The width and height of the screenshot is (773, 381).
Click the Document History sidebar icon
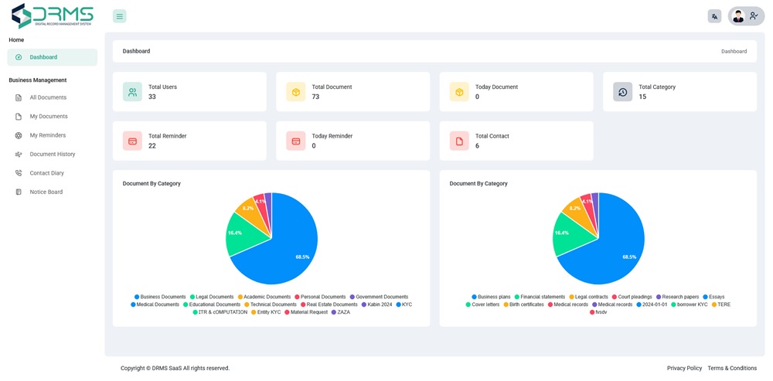[19, 155]
